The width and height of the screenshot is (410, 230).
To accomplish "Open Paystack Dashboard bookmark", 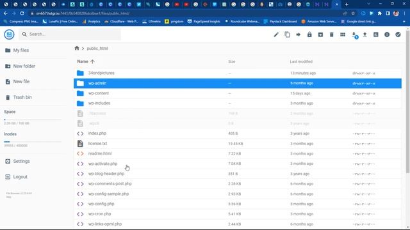I will [x=281, y=21].
